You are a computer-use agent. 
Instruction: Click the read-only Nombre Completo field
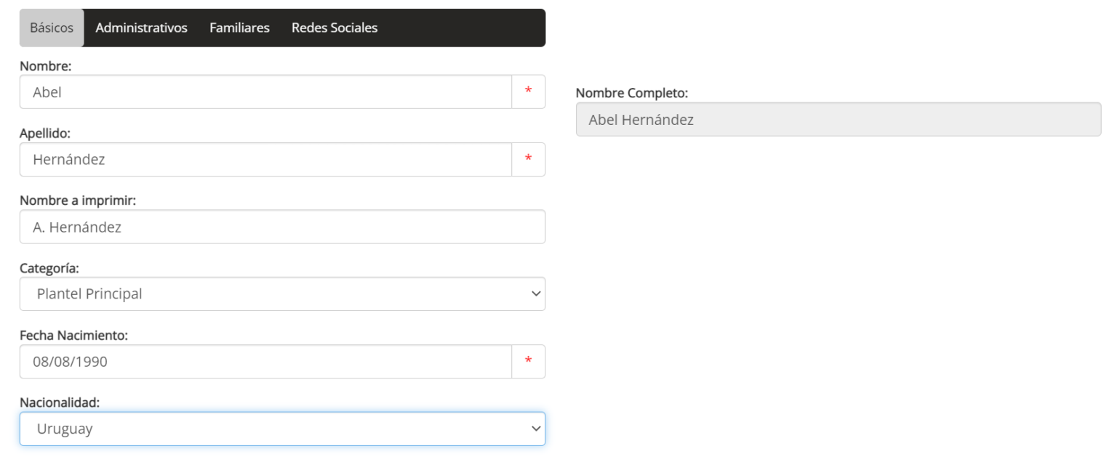pyautogui.click(x=838, y=119)
